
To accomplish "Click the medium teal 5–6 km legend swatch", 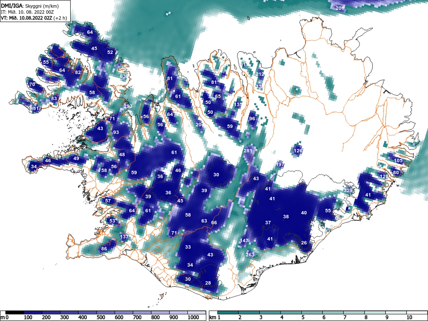I will pos(312,312).
